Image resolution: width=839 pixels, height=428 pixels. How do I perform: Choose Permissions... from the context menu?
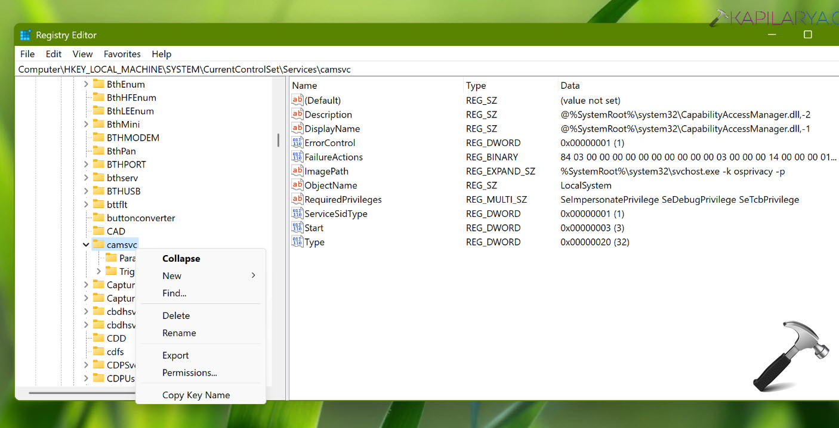click(x=190, y=373)
